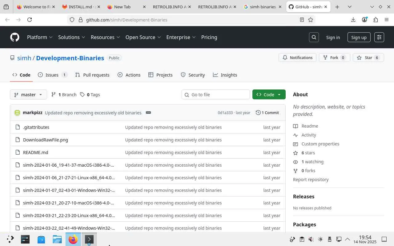Image resolution: width=394 pixels, height=246 pixels.
Task: Launch Firefox from the taskbar
Action: [73, 239]
